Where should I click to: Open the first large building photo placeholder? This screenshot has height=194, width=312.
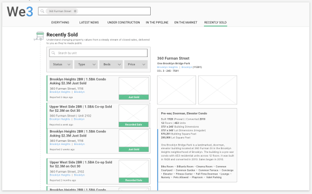(x=177, y=90)
